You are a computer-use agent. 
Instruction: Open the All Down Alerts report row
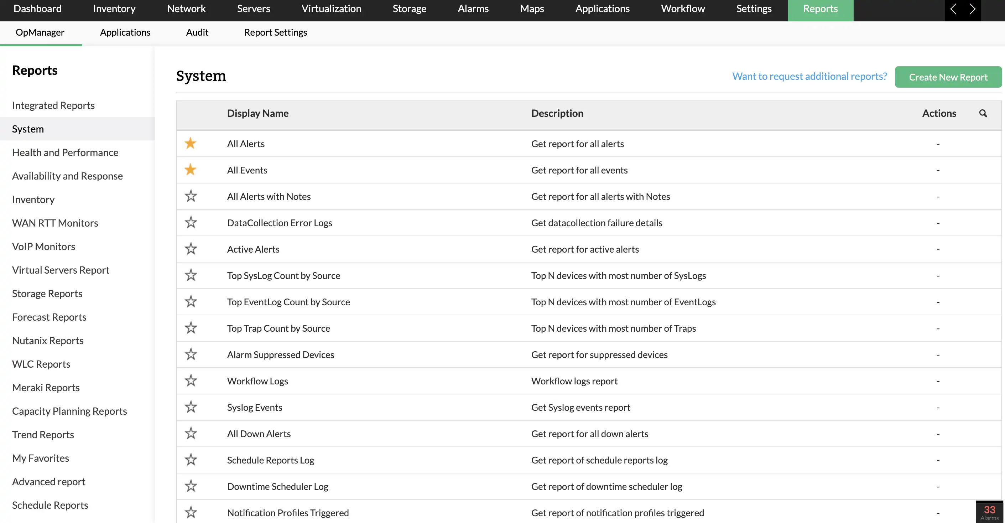(x=259, y=434)
